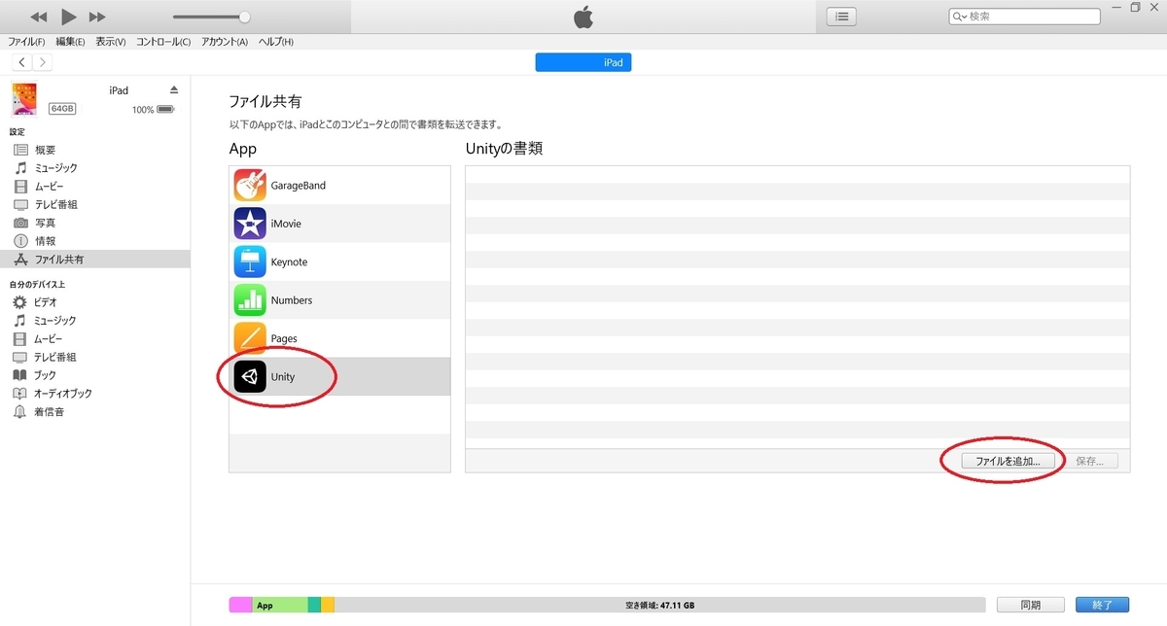Adjust the volume slider knob
Screen dimensions: 1167x626
(x=244, y=17)
